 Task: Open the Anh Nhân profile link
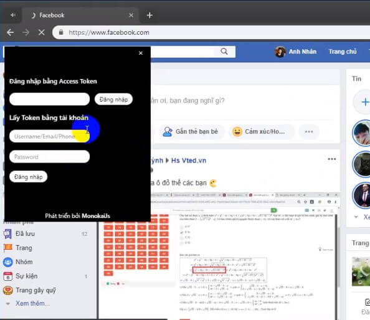pyautogui.click(x=303, y=52)
